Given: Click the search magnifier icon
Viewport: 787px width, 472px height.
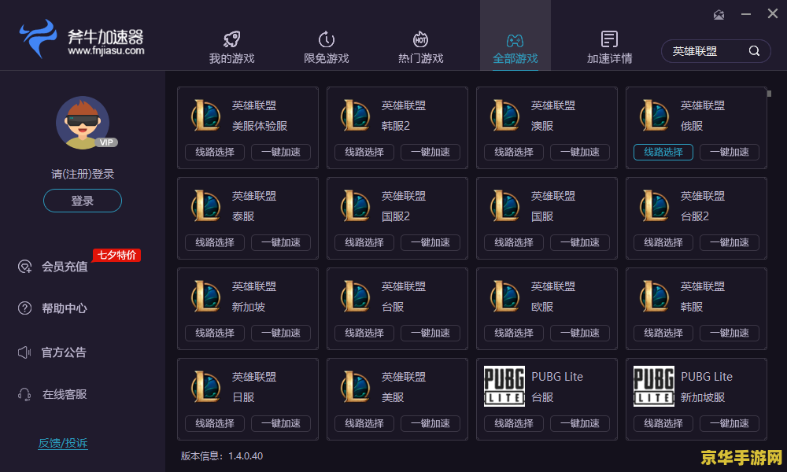Looking at the screenshot, I should coord(754,50).
